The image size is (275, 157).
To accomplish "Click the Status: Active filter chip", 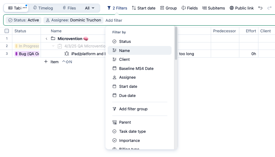I will tap(23, 20).
